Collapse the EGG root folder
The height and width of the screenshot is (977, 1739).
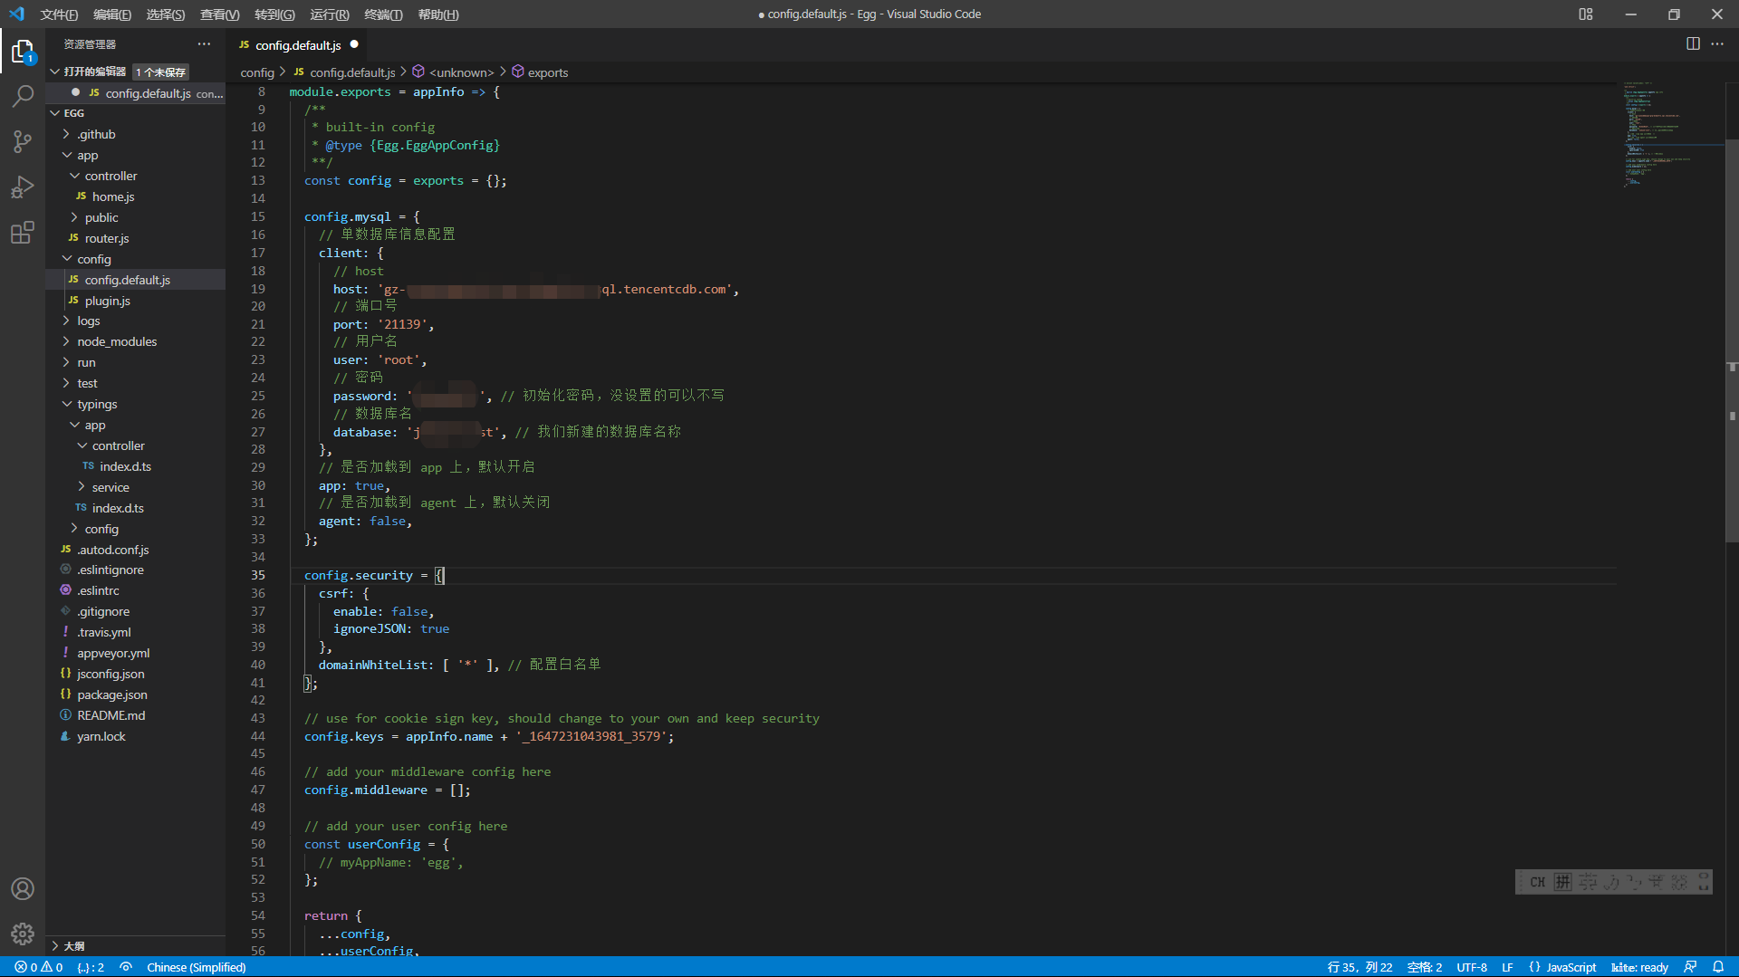[x=55, y=113]
